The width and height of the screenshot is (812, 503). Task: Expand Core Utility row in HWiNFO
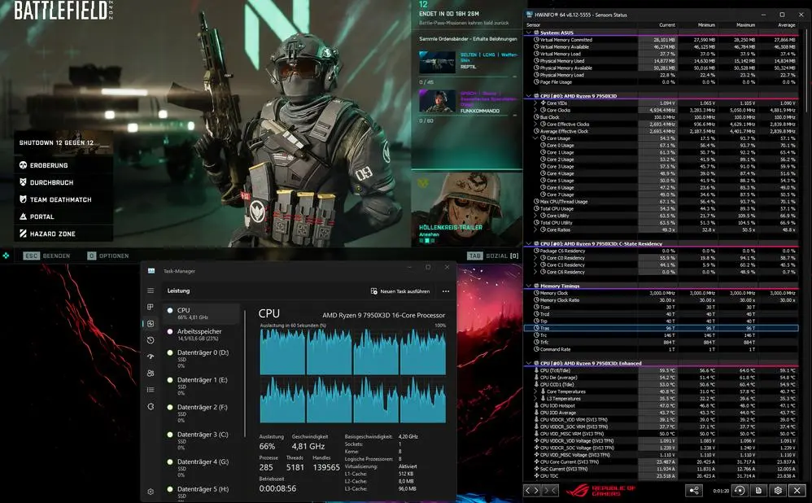[x=536, y=216]
